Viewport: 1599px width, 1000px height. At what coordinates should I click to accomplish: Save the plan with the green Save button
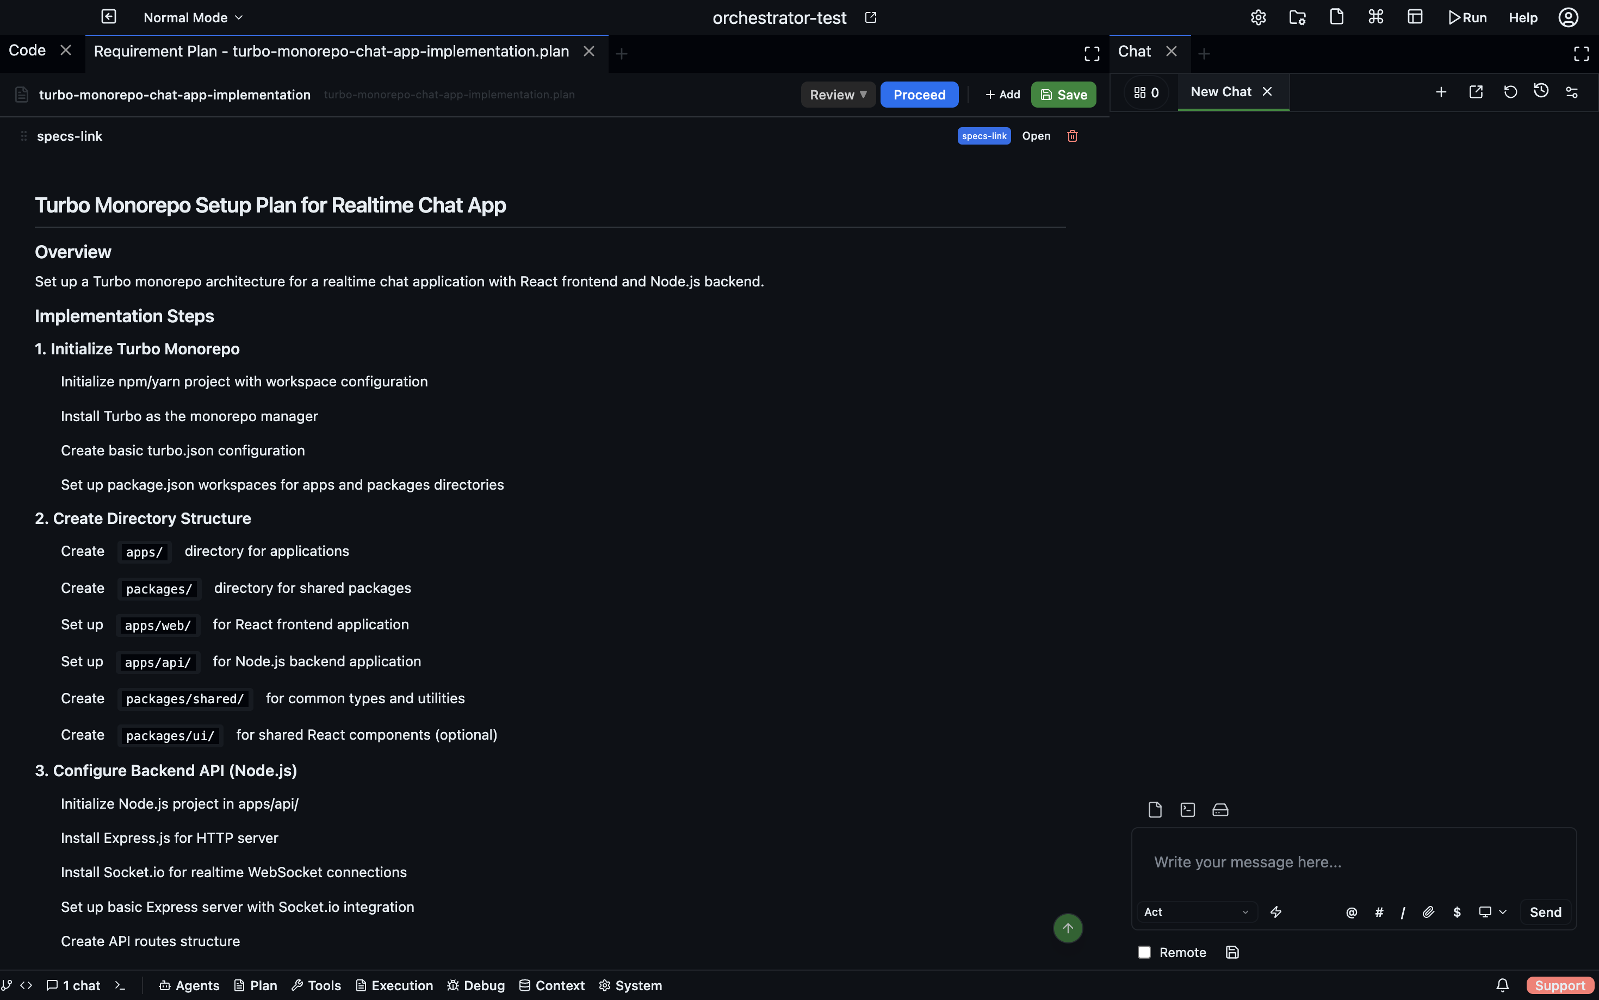point(1063,95)
